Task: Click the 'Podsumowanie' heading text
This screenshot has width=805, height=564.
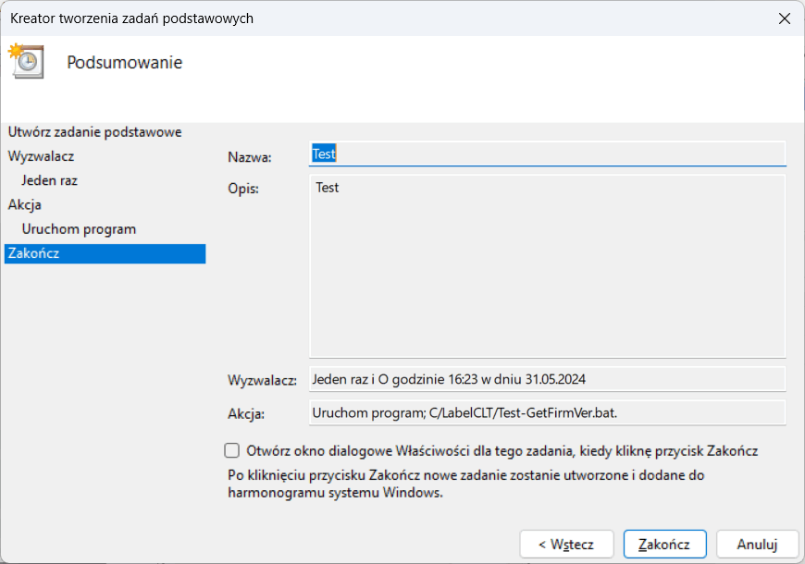Action: click(x=125, y=63)
